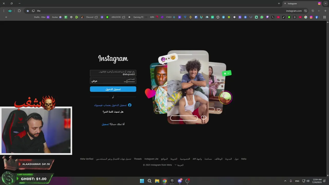The image size is (329, 185).
Task: Open the Binance bookmark icon
Action: [190, 17]
